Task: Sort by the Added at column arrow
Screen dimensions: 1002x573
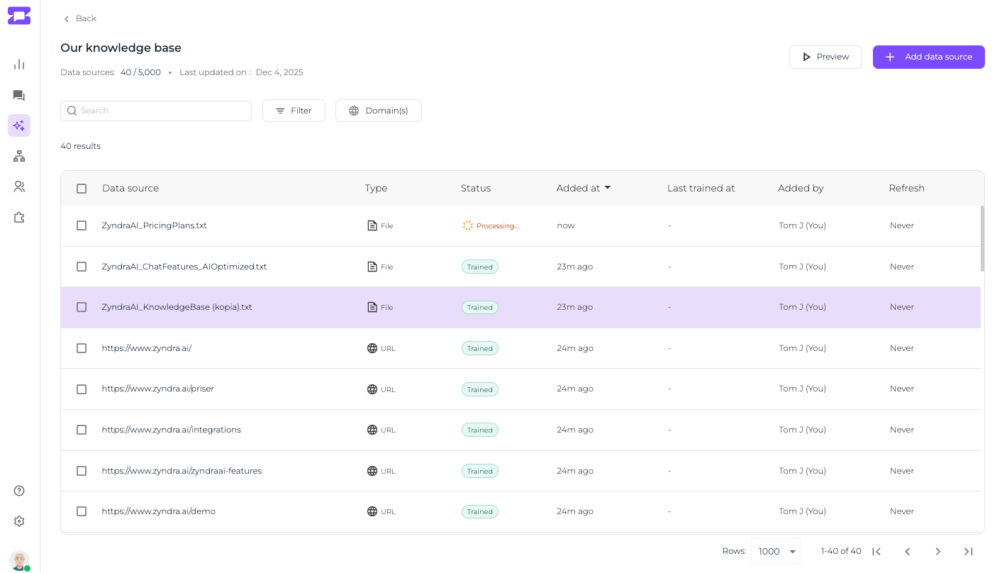Action: tap(608, 188)
